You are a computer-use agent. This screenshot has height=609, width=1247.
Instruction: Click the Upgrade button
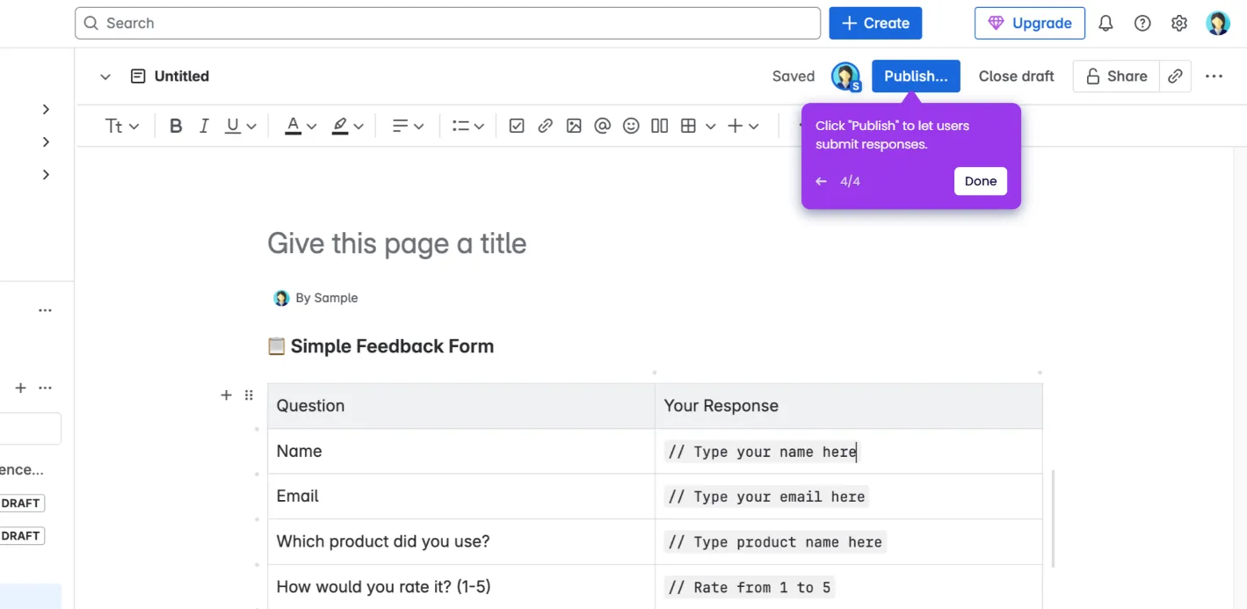click(1030, 23)
